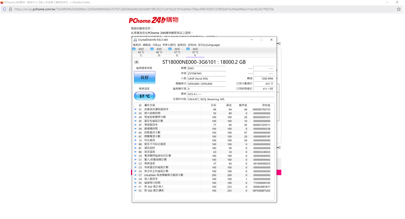The height and width of the screenshot is (219, 405).
Task: Click status dot of attribute 03 row
Action: point(135,113)
